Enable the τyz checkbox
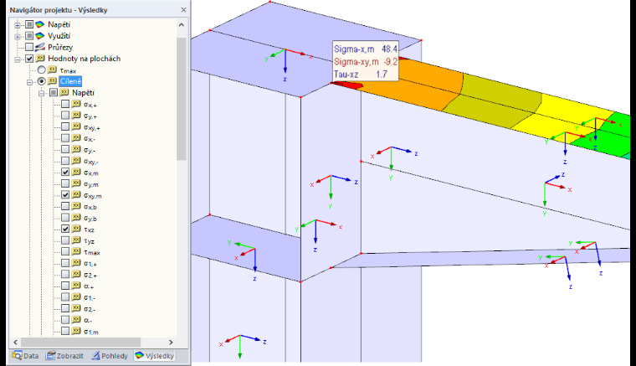This screenshot has height=366, width=636. [65, 240]
